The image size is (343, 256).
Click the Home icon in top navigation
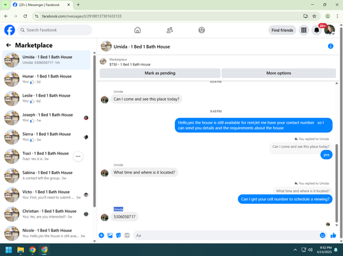(137, 30)
